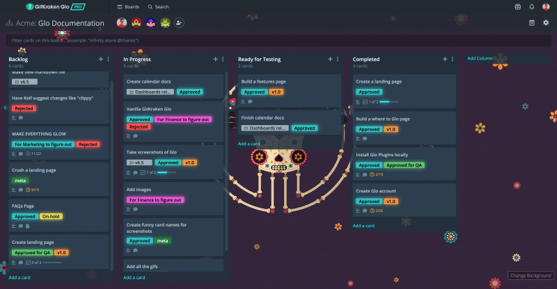Screen dimensions: 557x289
Task: Click the task progress bar on Take screenshots card
Action: tap(166, 173)
